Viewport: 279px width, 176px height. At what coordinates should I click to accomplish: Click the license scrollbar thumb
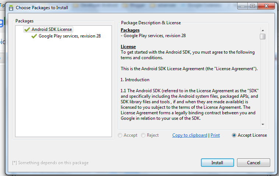click(x=262, y=36)
